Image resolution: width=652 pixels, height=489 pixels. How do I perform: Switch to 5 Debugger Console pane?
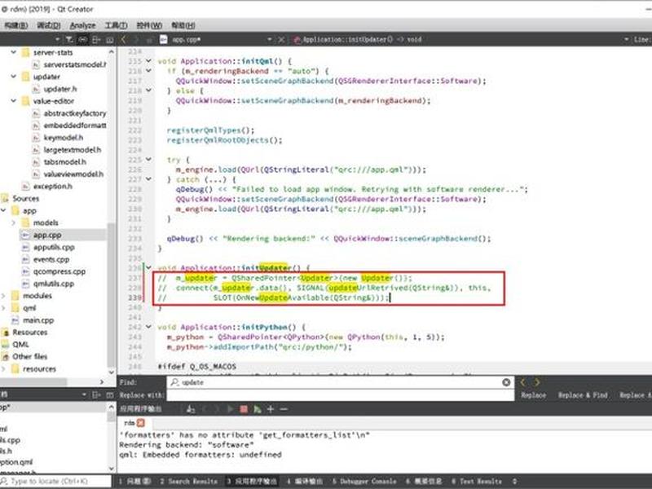pos(364,482)
